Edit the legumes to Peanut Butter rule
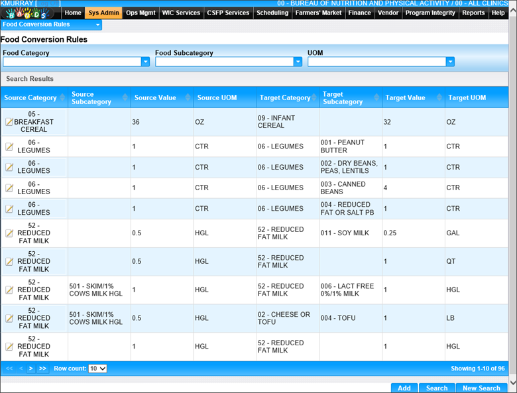 click(x=9, y=146)
